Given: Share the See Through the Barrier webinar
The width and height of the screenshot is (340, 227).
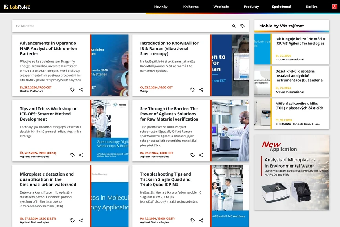Looking at the screenshot, I should coord(201,155).
